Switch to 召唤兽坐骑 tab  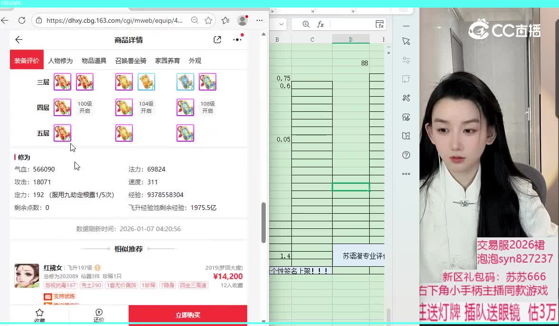(x=130, y=61)
